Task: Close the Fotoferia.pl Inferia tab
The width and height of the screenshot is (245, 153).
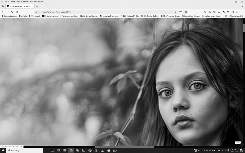Action: tap(32, 6)
